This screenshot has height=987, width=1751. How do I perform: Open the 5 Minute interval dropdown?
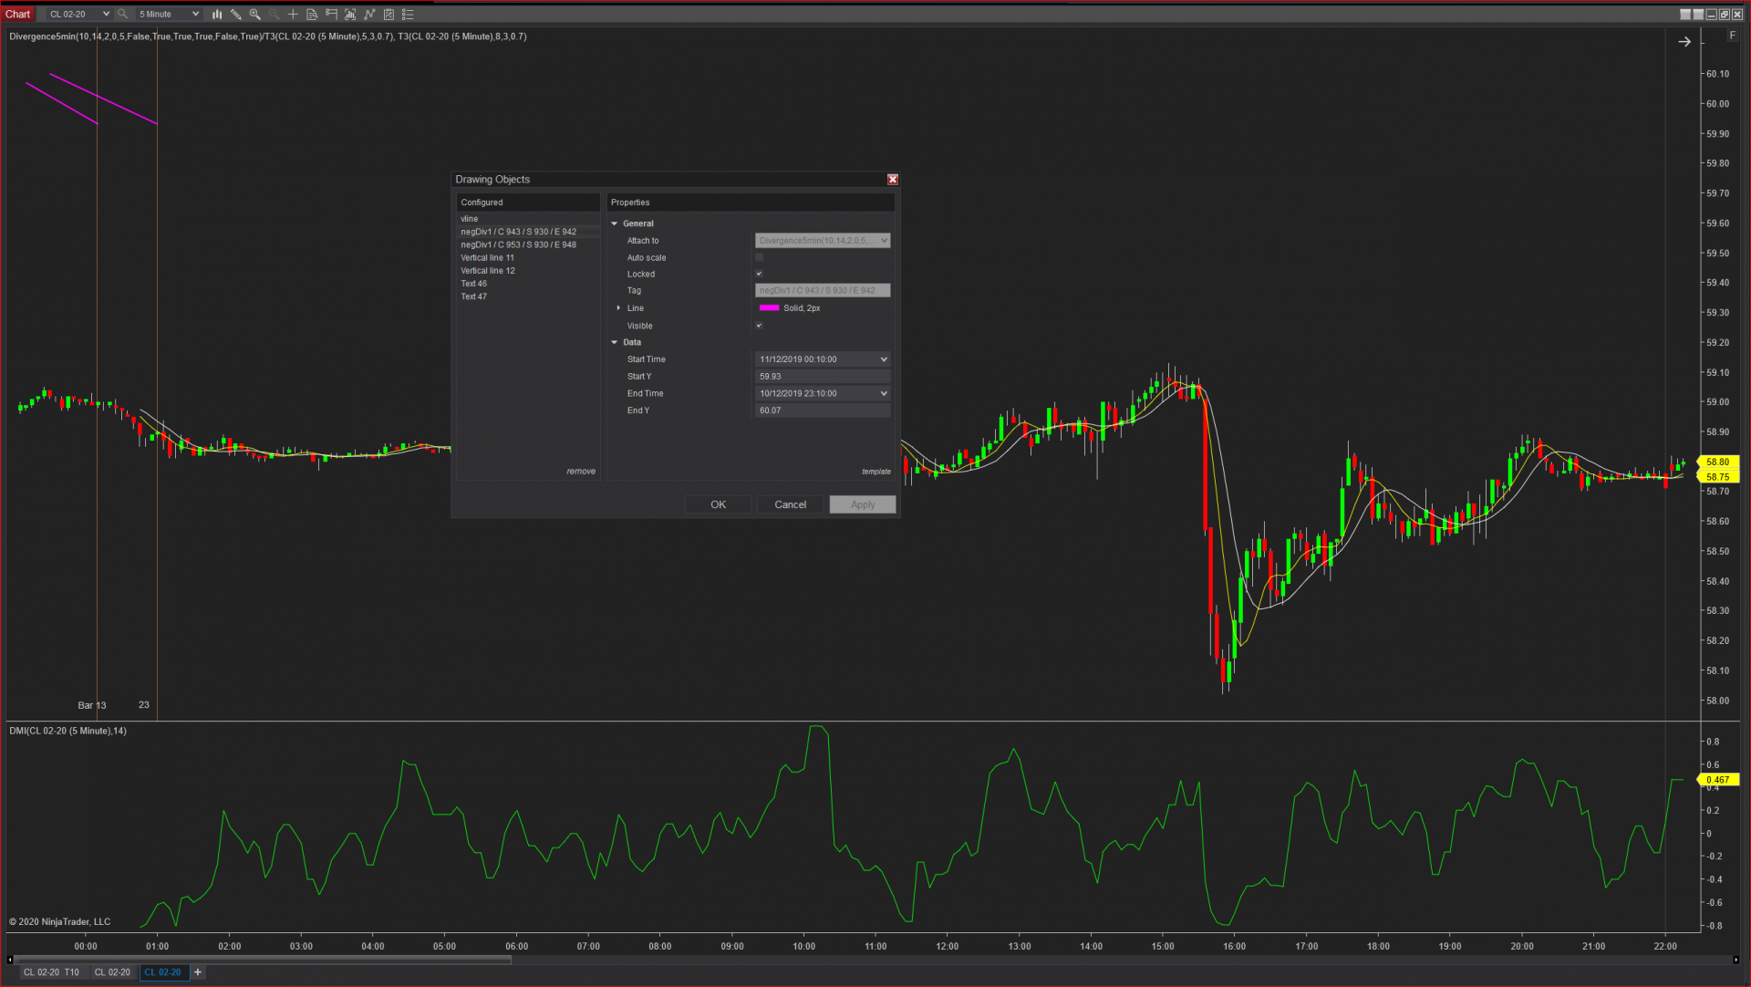point(169,14)
